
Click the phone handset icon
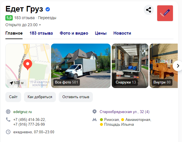8,120
